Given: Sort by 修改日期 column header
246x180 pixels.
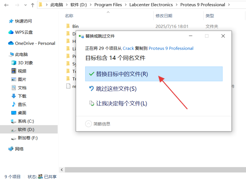Looking at the screenshot, I should (164, 16).
